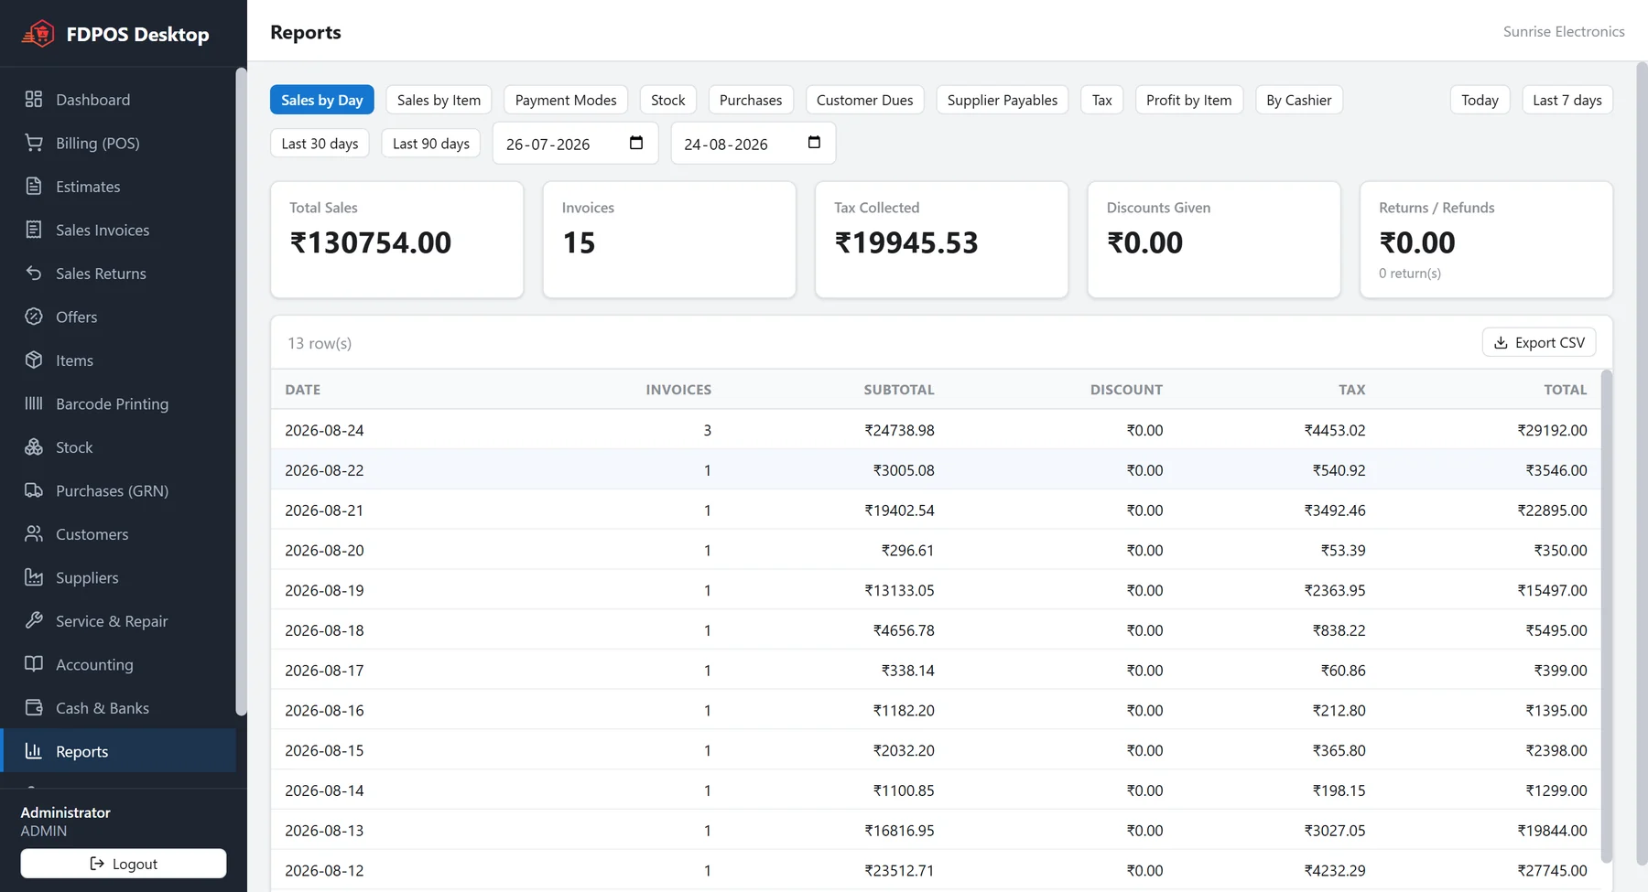Click the Total Sales ₹130754.00 card
The height and width of the screenshot is (892, 1648).
click(396, 240)
